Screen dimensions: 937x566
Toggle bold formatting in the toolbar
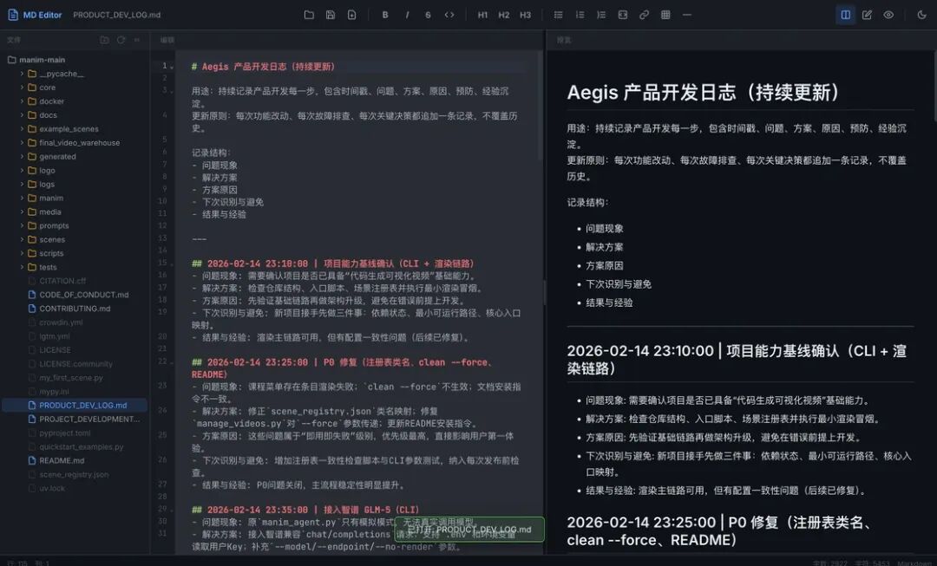384,15
